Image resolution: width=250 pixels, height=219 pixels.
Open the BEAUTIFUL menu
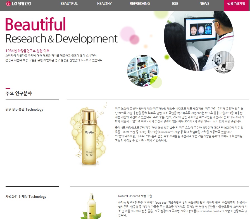pyautogui.click(x=69, y=4)
